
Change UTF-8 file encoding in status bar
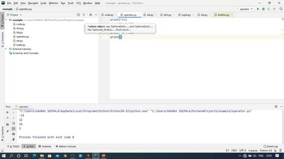[x=243, y=151]
